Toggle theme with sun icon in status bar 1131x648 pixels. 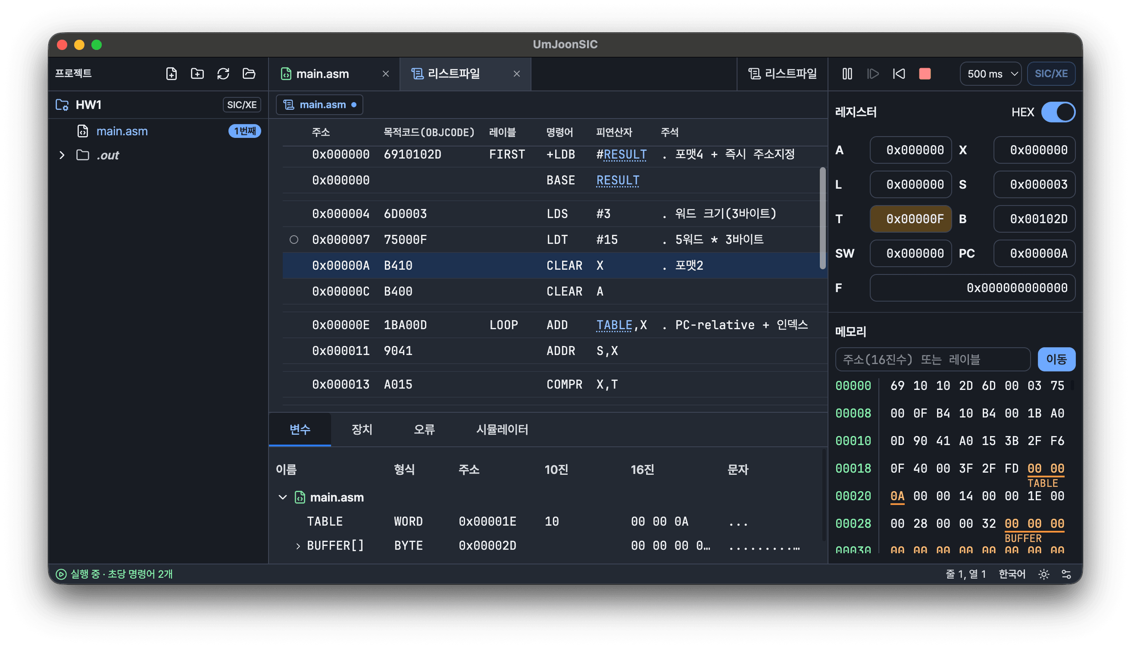pyautogui.click(x=1044, y=574)
